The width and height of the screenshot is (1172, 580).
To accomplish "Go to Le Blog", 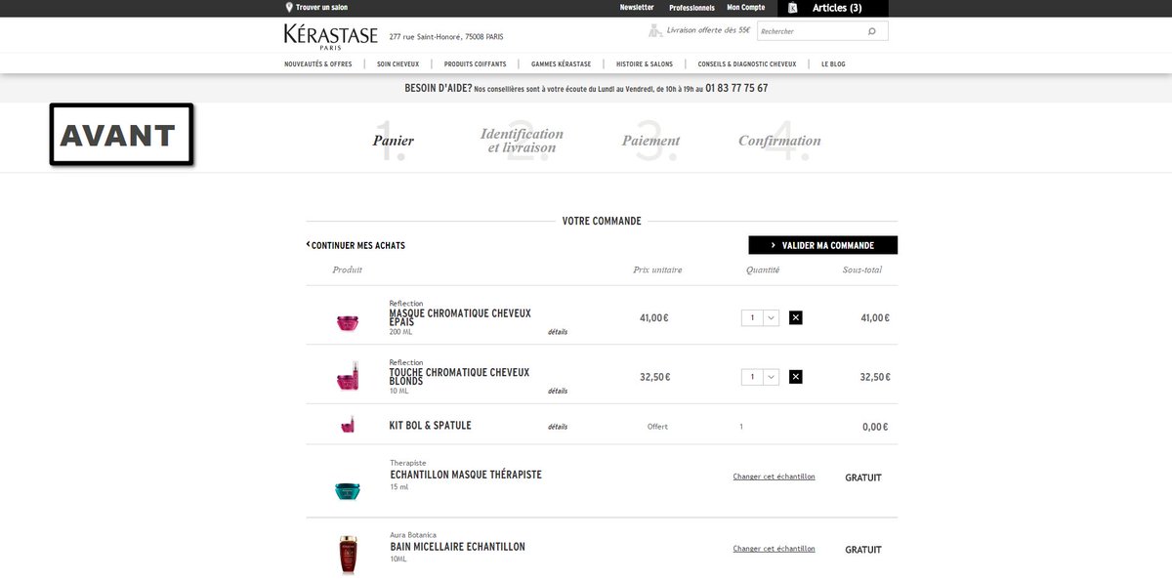I will [x=833, y=64].
